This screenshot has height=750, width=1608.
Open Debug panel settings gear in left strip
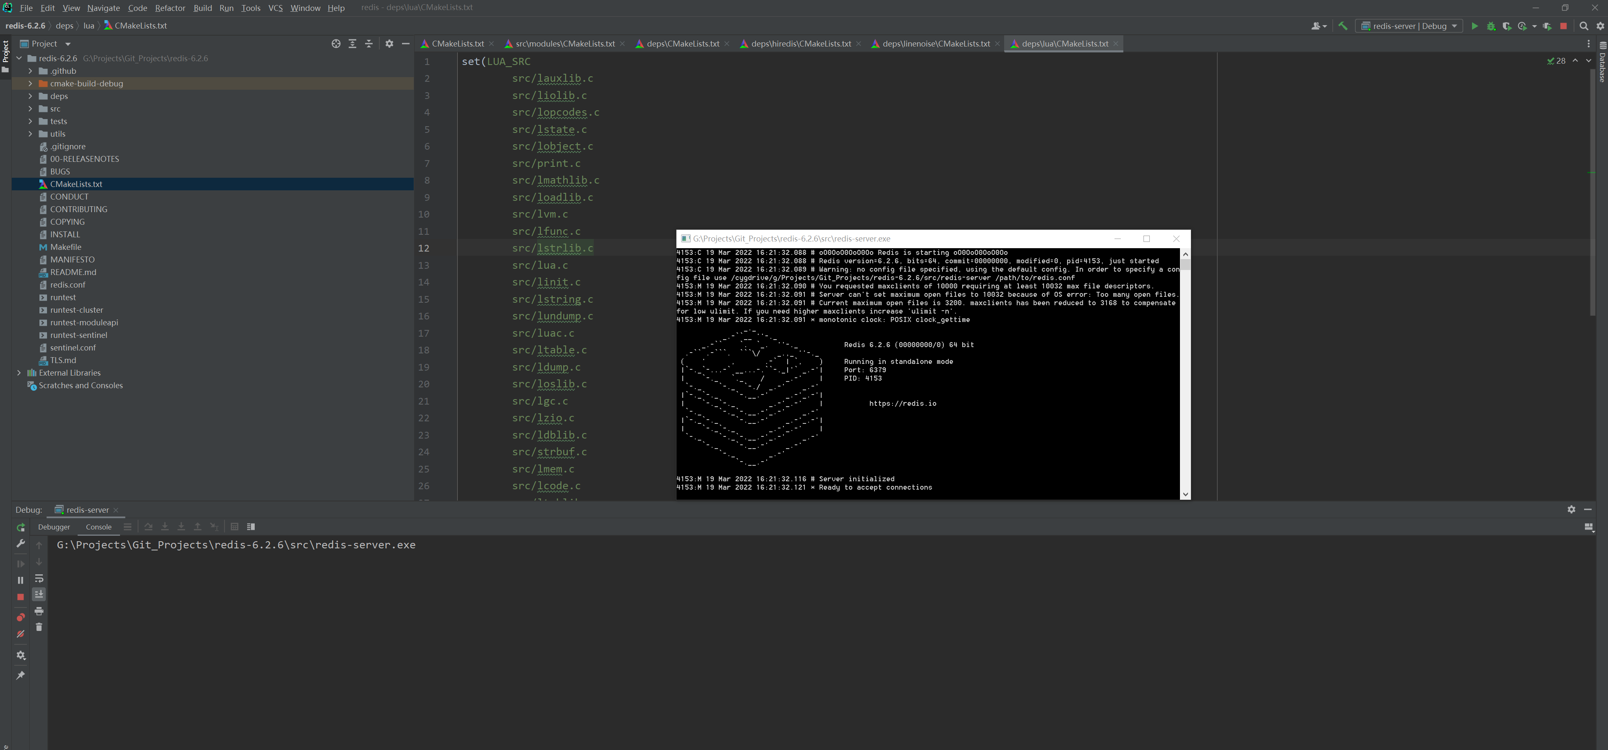point(21,655)
